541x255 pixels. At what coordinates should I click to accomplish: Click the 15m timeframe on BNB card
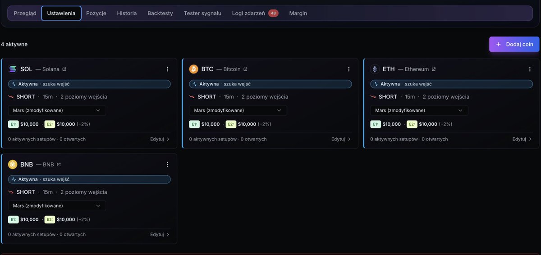(x=48, y=192)
